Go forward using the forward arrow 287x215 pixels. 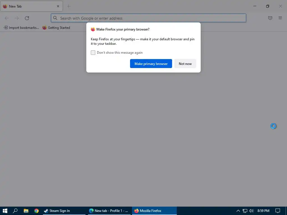coord(17,18)
